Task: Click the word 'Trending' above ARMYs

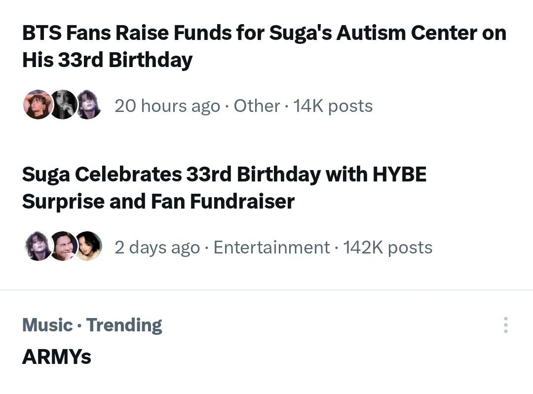Action: point(124,325)
